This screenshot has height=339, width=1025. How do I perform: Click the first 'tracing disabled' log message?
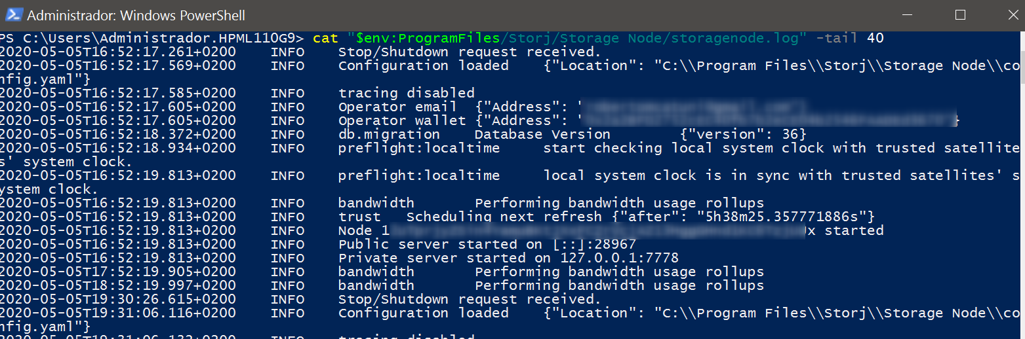tap(406, 93)
